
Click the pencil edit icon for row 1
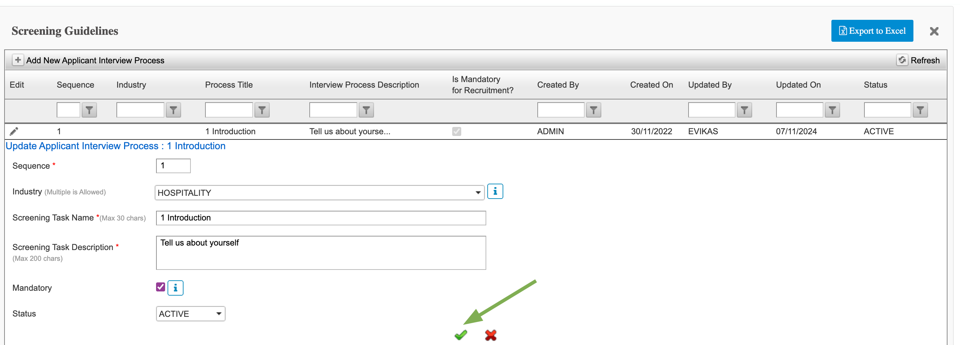click(x=14, y=131)
